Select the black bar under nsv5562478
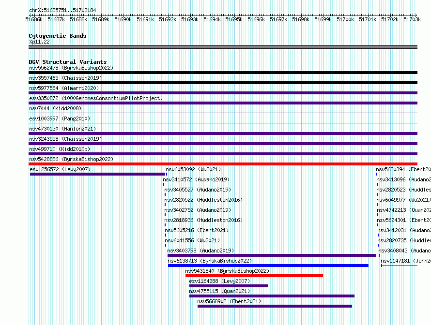The width and height of the screenshot is (431, 325). (223, 73)
